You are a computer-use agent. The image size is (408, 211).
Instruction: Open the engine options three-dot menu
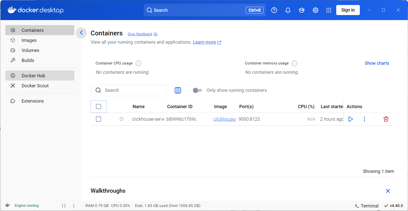tap(74, 205)
